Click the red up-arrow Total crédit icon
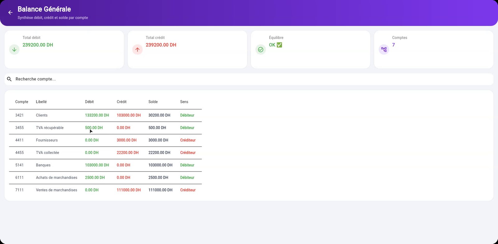The width and height of the screenshot is (498, 244). [138, 50]
